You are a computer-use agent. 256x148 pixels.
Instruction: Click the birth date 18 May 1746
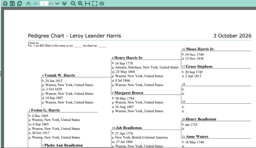(195, 142)
